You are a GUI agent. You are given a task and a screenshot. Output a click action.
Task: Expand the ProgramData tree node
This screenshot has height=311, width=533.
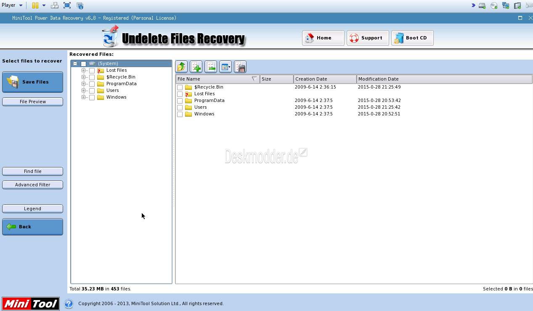83,84
